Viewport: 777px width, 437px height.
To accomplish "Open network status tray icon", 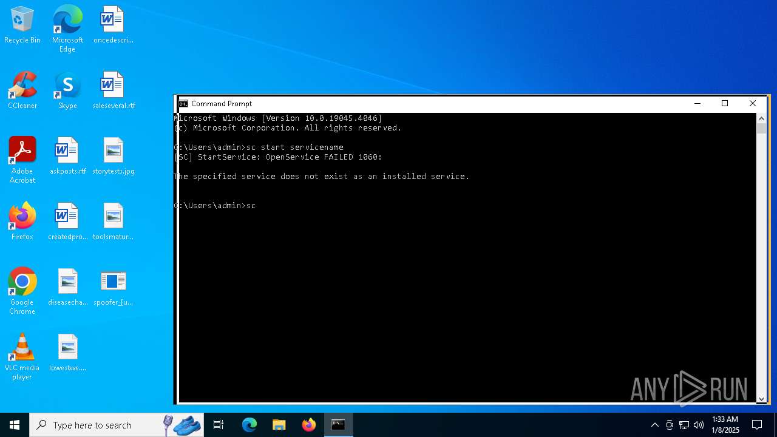I will pyautogui.click(x=684, y=425).
